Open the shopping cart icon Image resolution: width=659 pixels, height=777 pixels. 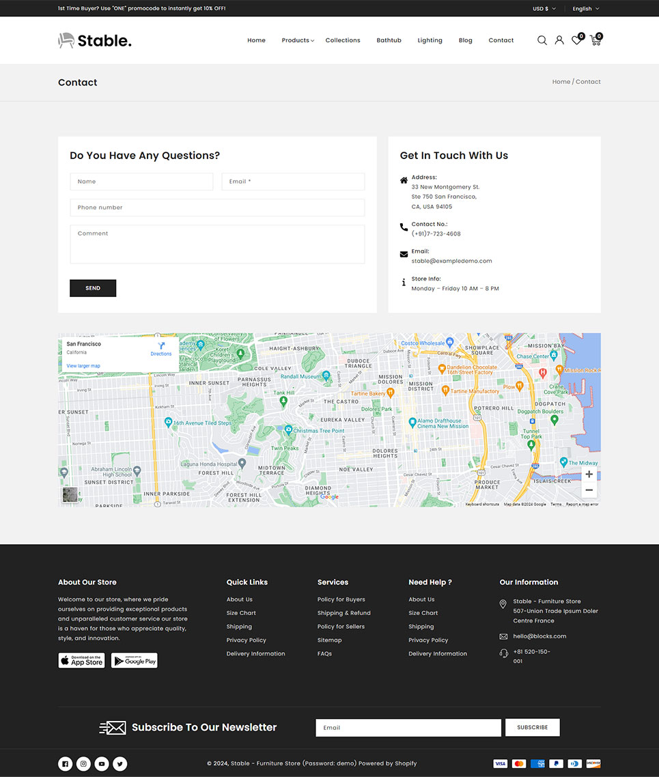595,40
